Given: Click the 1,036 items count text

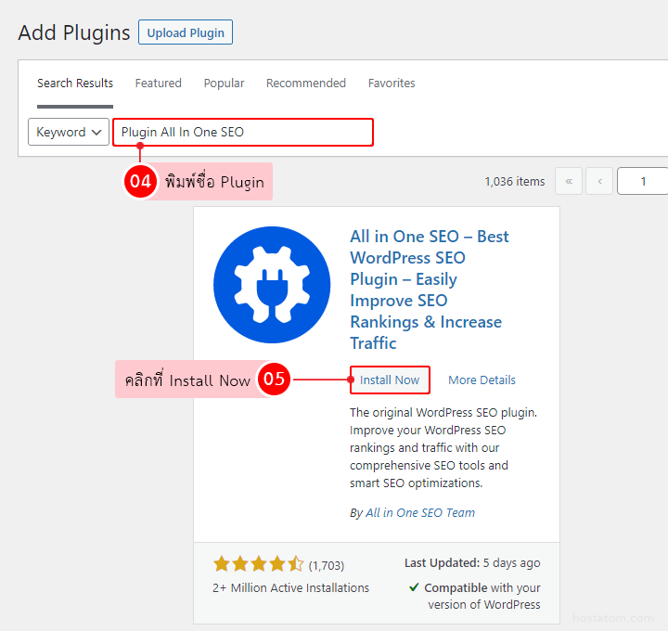Looking at the screenshot, I should coord(515,182).
